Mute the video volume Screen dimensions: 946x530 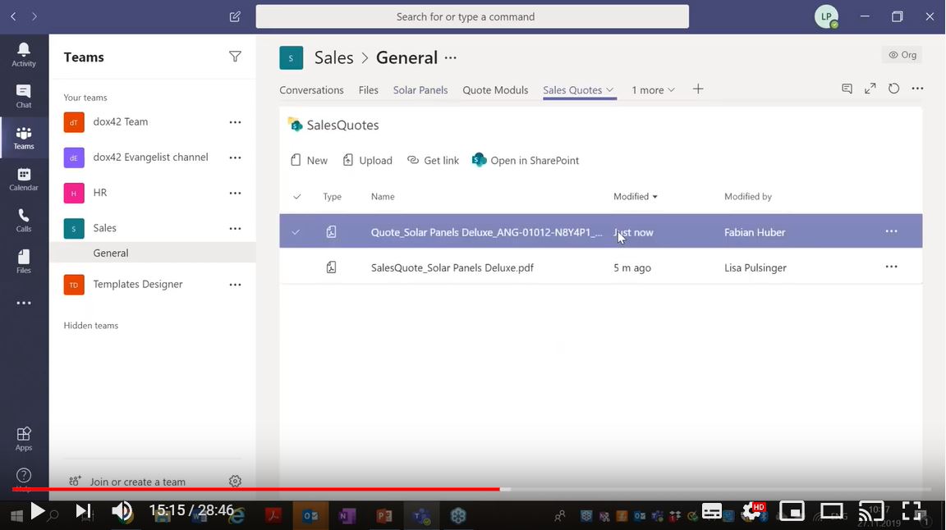point(122,511)
